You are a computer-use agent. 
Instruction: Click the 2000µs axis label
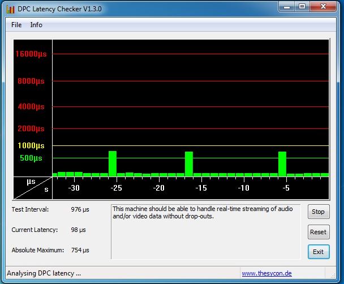click(x=31, y=128)
